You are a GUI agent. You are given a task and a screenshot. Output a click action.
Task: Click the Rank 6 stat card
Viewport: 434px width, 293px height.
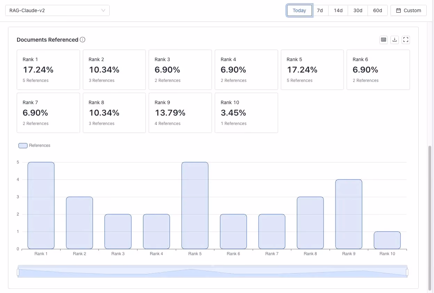(x=378, y=70)
